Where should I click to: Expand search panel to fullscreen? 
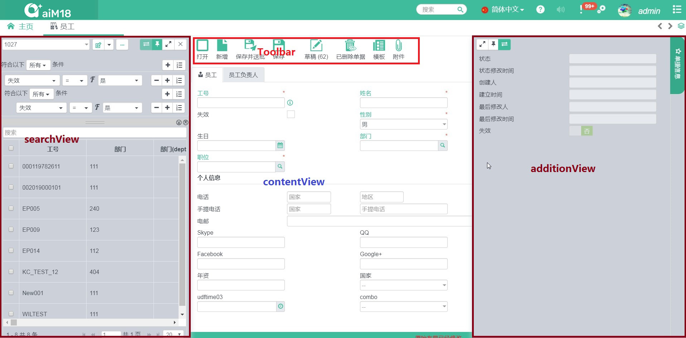coord(168,44)
